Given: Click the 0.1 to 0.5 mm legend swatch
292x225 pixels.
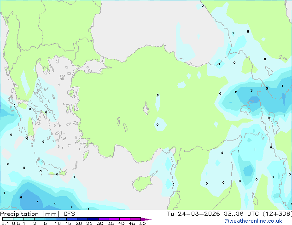Looking at the screenshot, I should coord(8,219).
